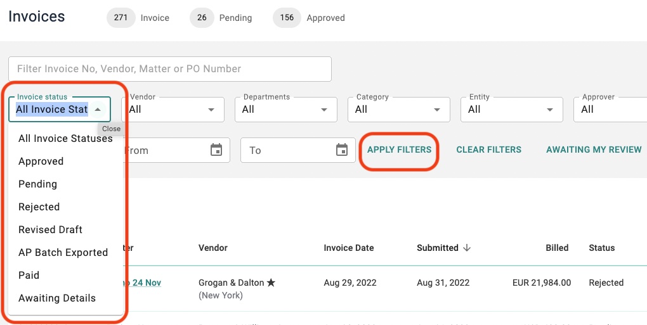Open the From date calendar icon
This screenshot has width=647, height=325.
click(x=216, y=150)
